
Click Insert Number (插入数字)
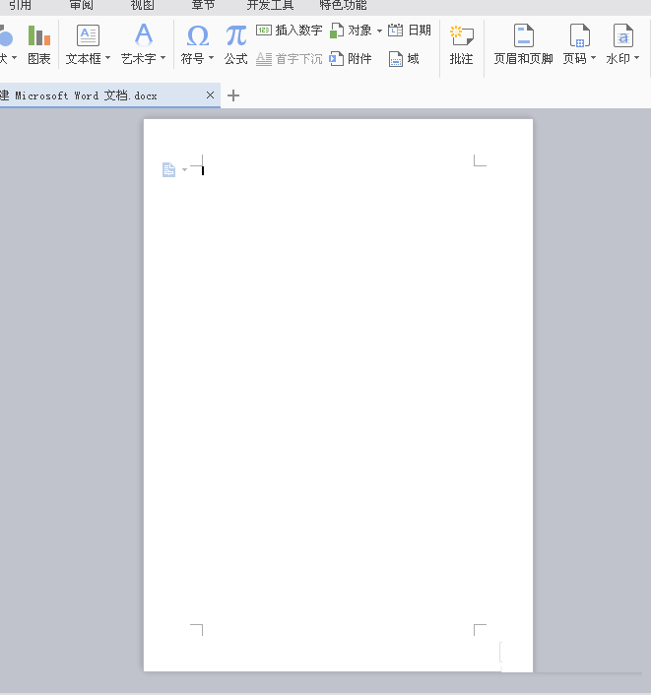289,31
